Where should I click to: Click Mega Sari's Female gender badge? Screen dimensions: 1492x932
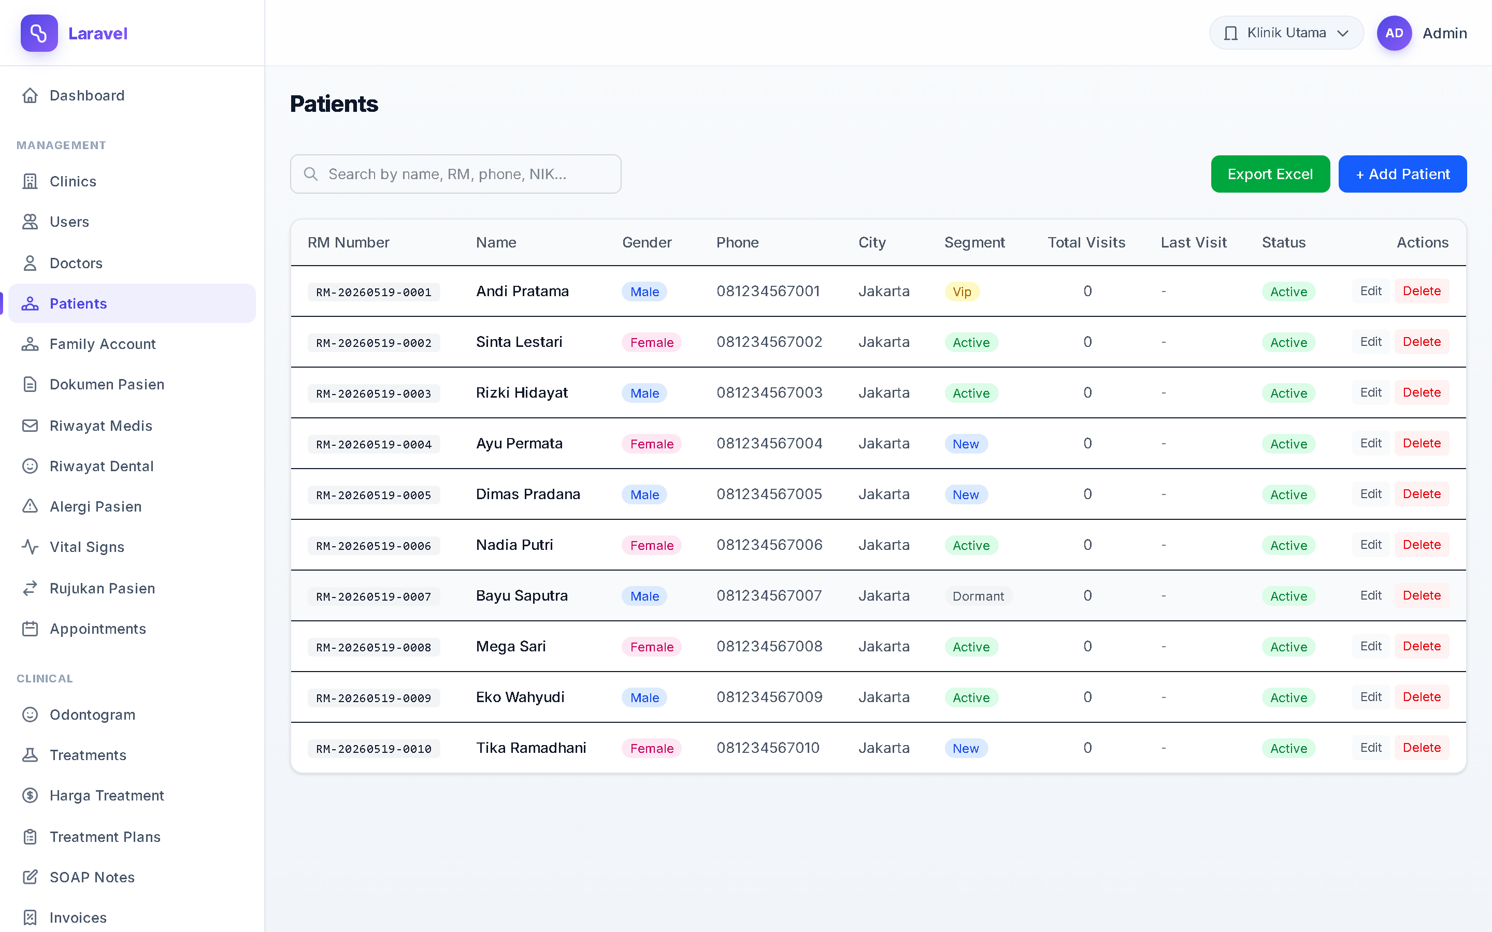coord(652,647)
